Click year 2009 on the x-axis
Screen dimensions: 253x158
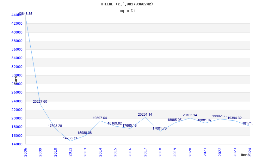coord(40,152)
